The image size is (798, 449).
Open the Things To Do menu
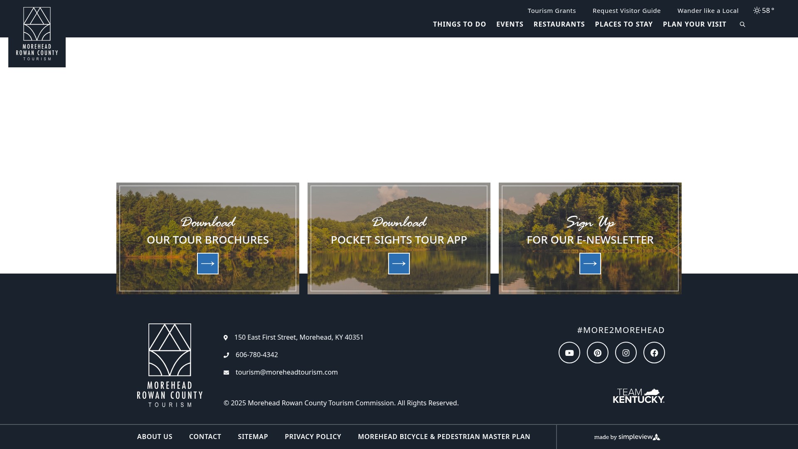pyautogui.click(x=460, y=24)
